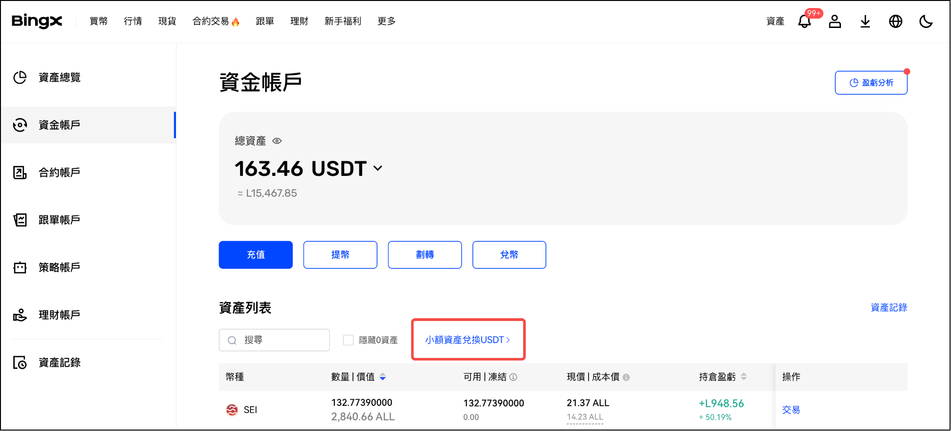Sort by 數量 | 價值 column arrow
This screenshot has width=951, height=431.
[x=383, y=377]
